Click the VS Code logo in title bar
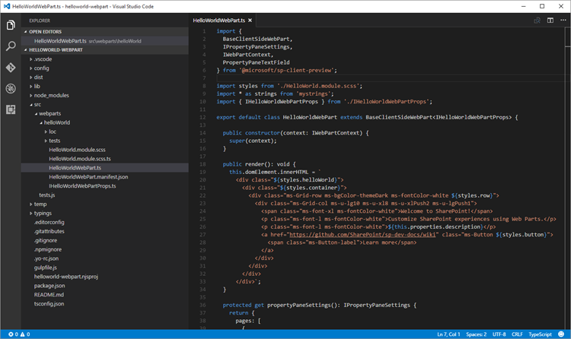Screen dimensions: 571x339 (x=7, y=6)
